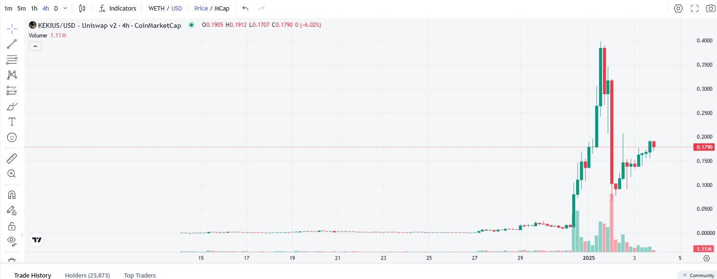This screenshot has height=279, width=717.
Task: Open time axis settings gear at bottom right
Action: pyautogui.click(x=706, y=258)
